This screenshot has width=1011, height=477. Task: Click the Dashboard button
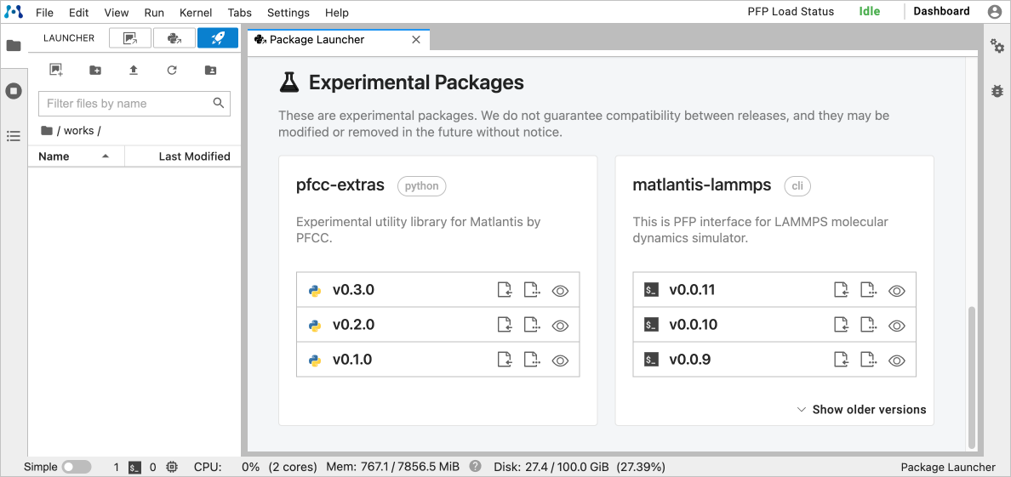[941, 11]
